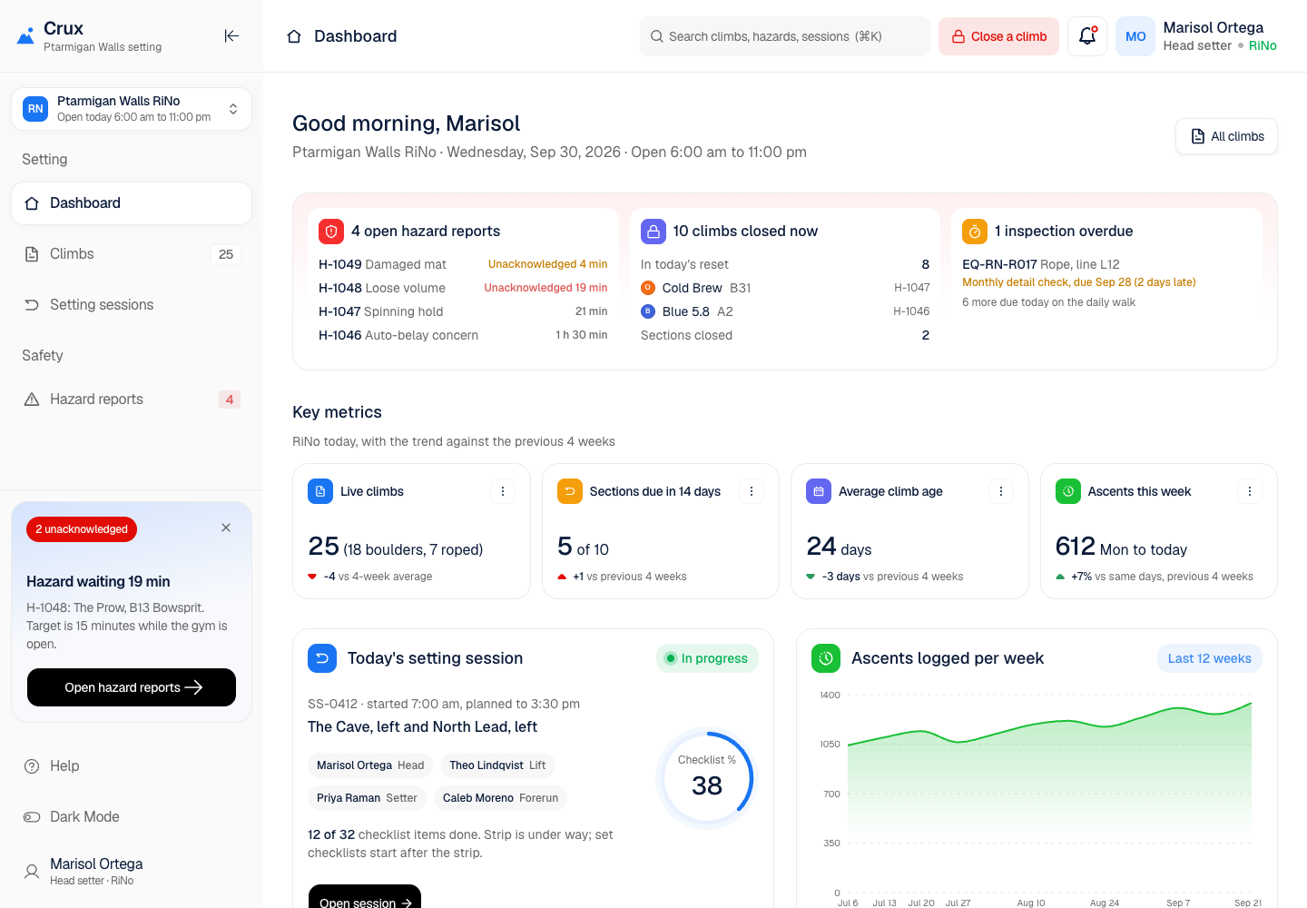
Task: Click the orange inspection timer icon
Action: coord(975,232)
